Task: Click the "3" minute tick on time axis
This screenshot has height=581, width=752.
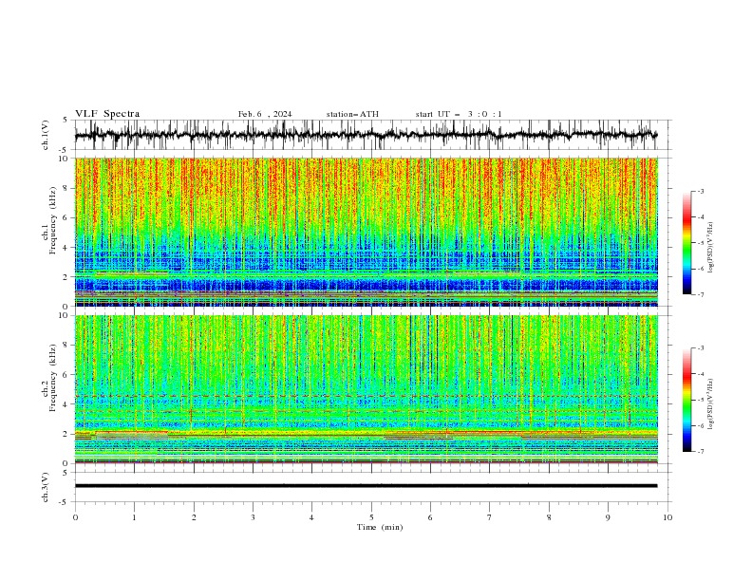Action: [x=253, y=517]
